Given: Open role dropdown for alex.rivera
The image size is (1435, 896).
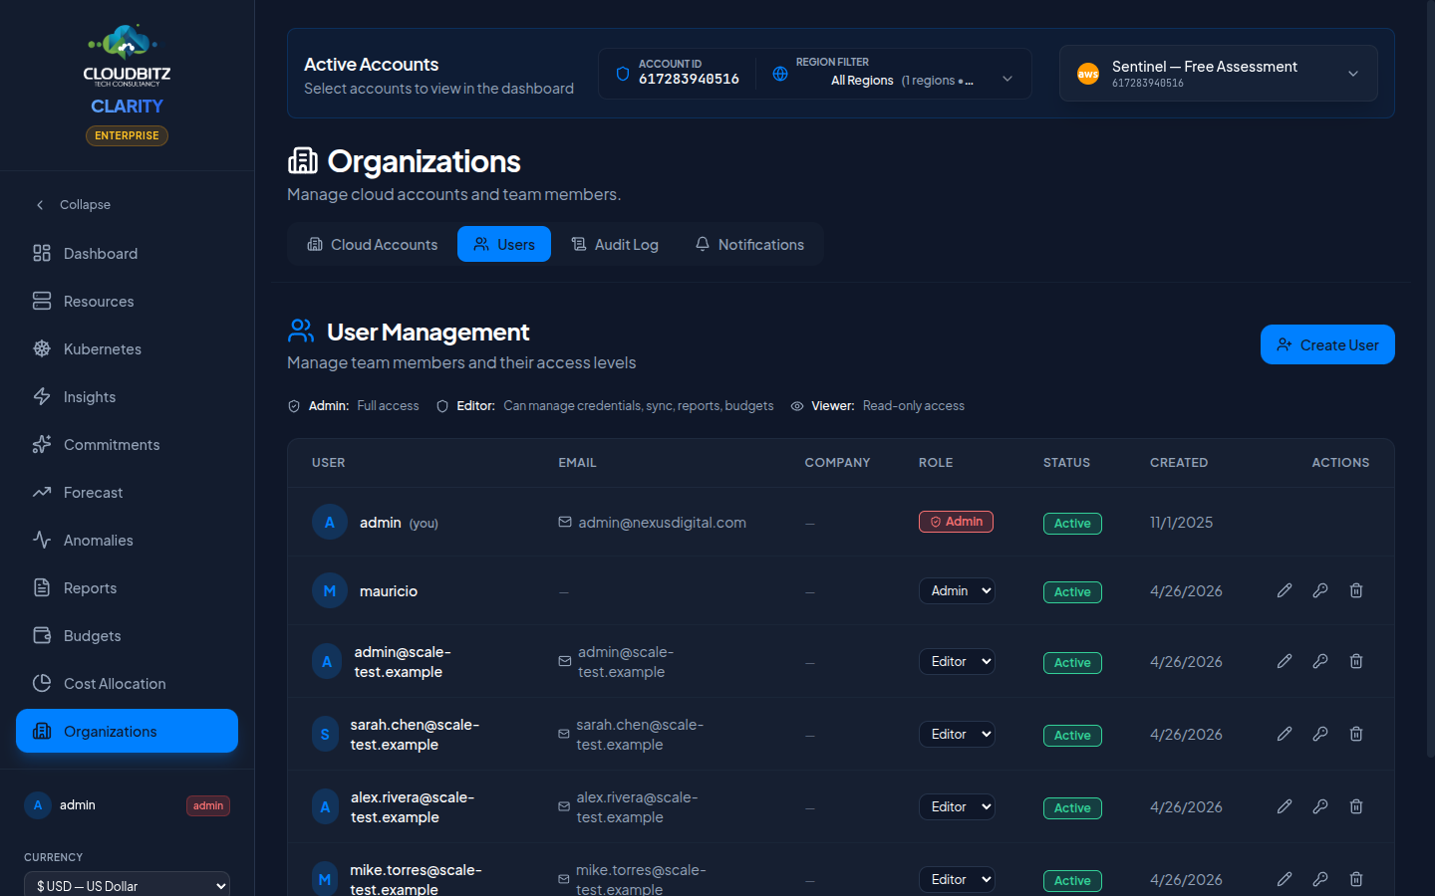Looking at the screenshot, I should tap(957, 806).
